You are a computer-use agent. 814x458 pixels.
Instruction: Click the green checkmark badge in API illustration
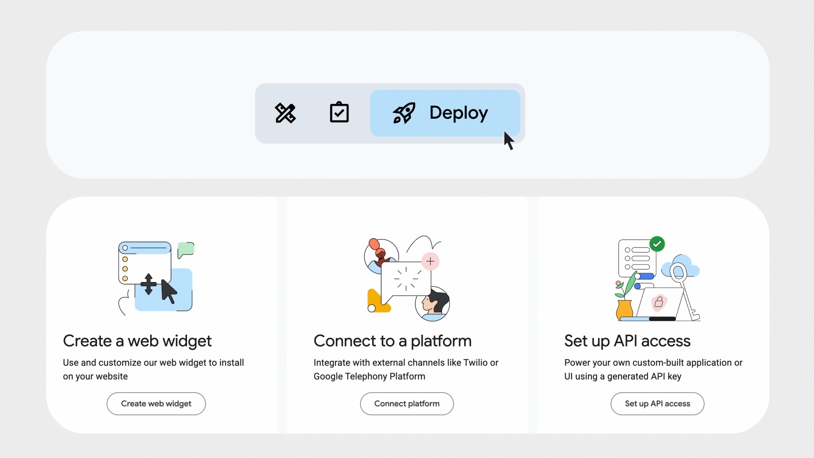(657, 244)
